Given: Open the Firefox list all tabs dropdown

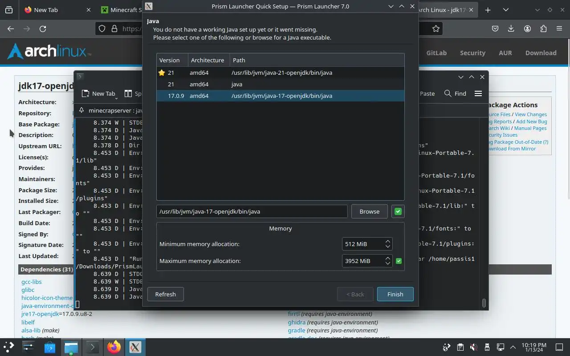Looking at the screenshot, I should 506,10.
